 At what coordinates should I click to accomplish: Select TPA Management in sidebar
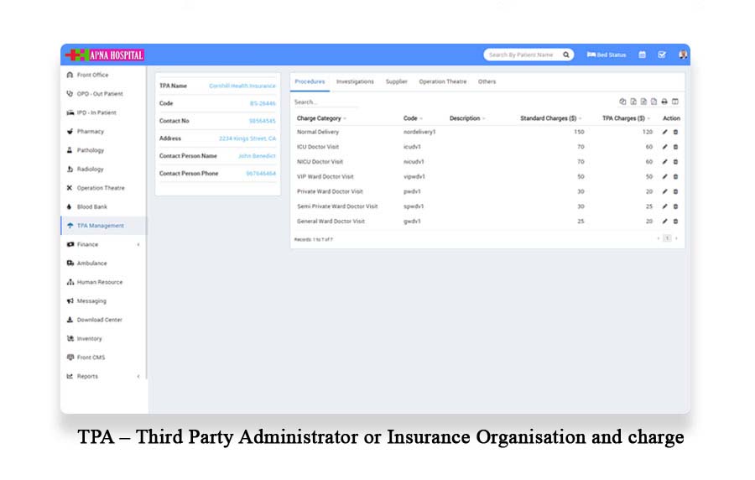[104, 226]
